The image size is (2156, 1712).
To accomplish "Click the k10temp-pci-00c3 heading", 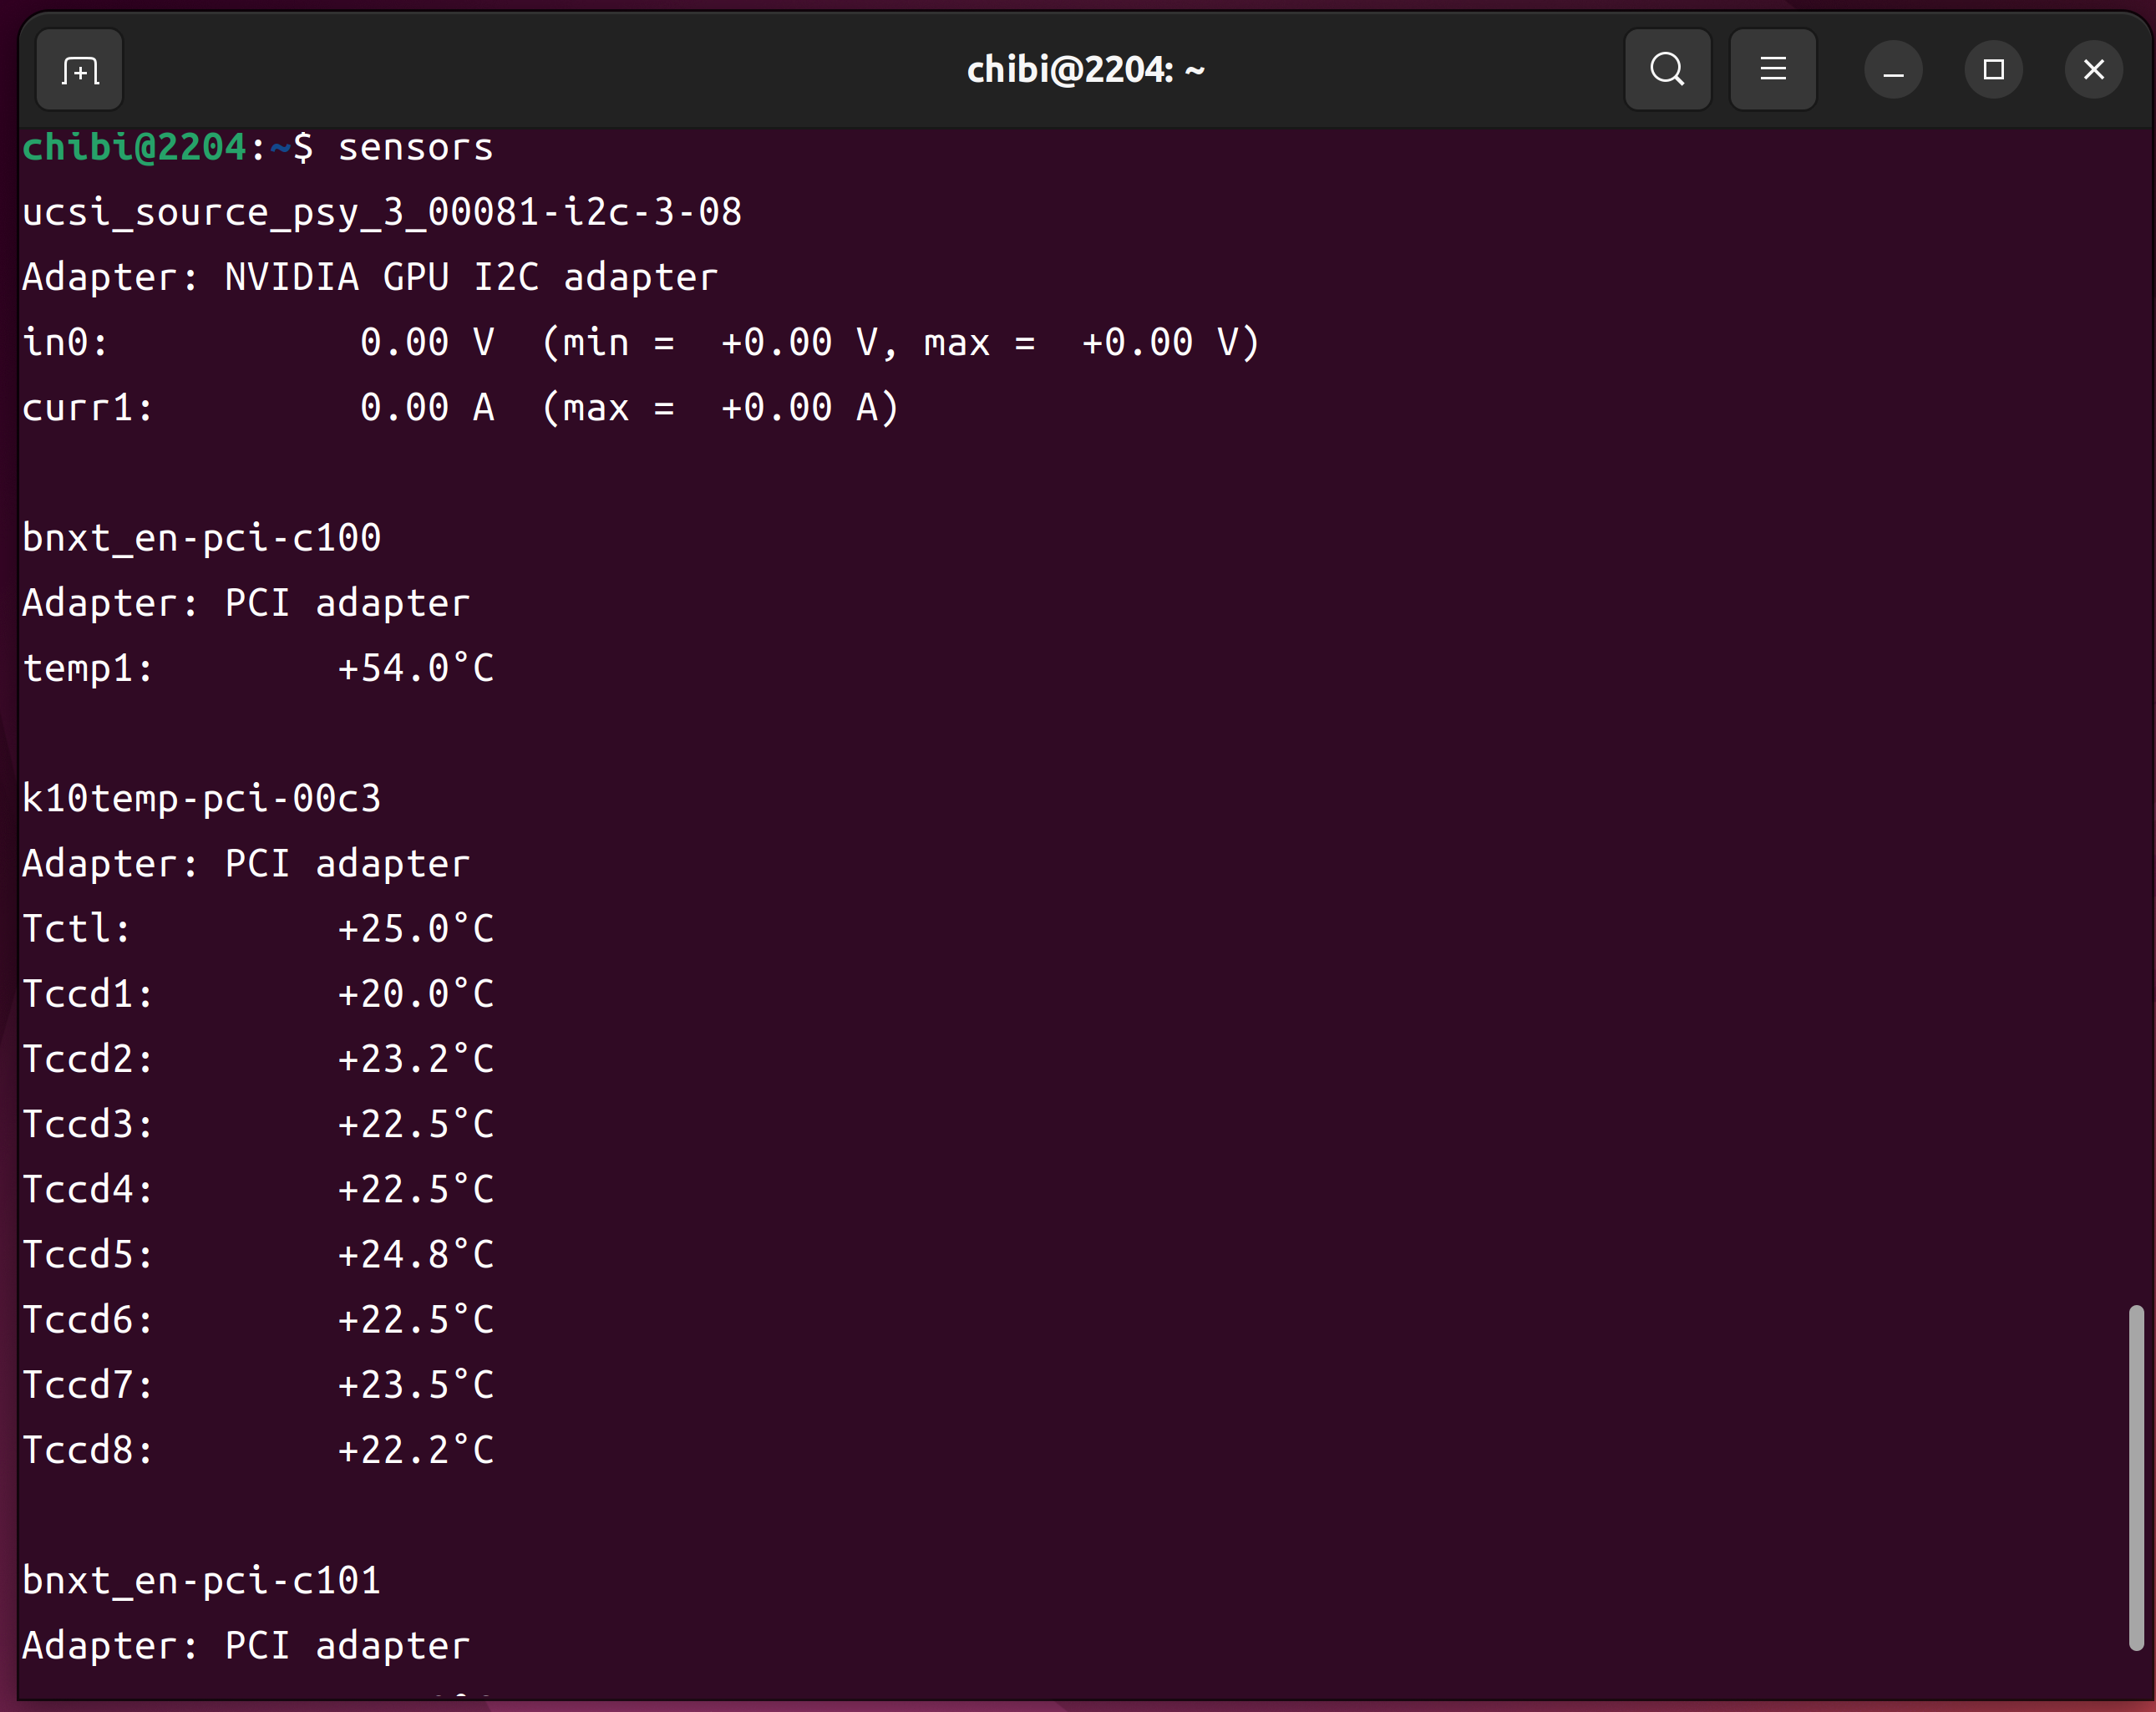I will (201, 799).
